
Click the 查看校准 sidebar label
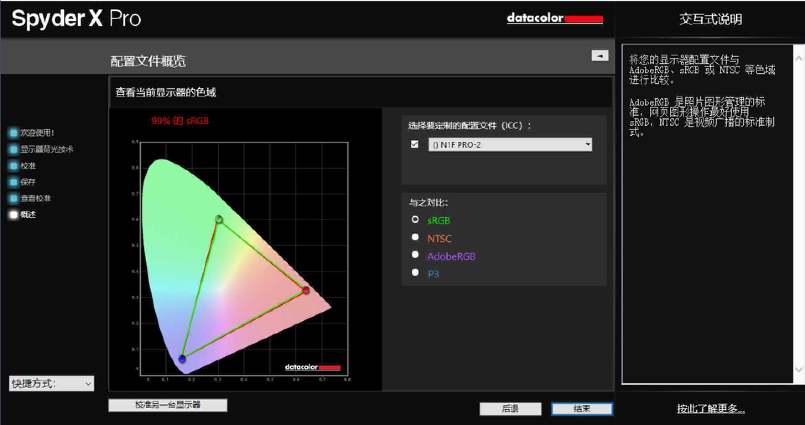coord(36,198)
